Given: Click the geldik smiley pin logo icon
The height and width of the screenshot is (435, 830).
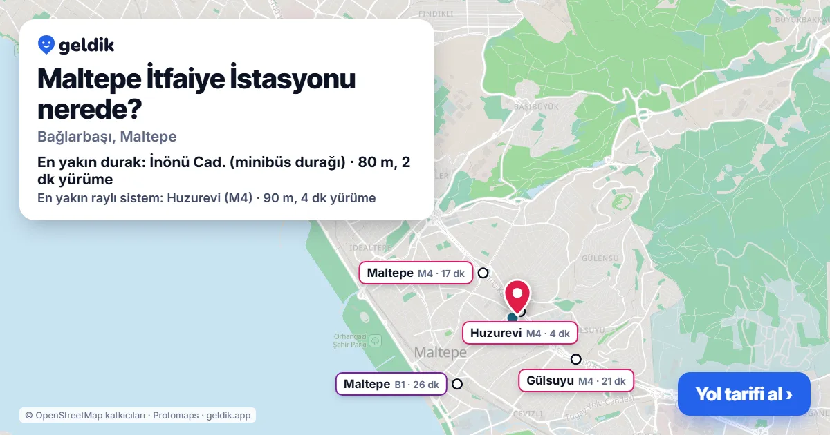Looking at the screenshot, I should 46,45.
